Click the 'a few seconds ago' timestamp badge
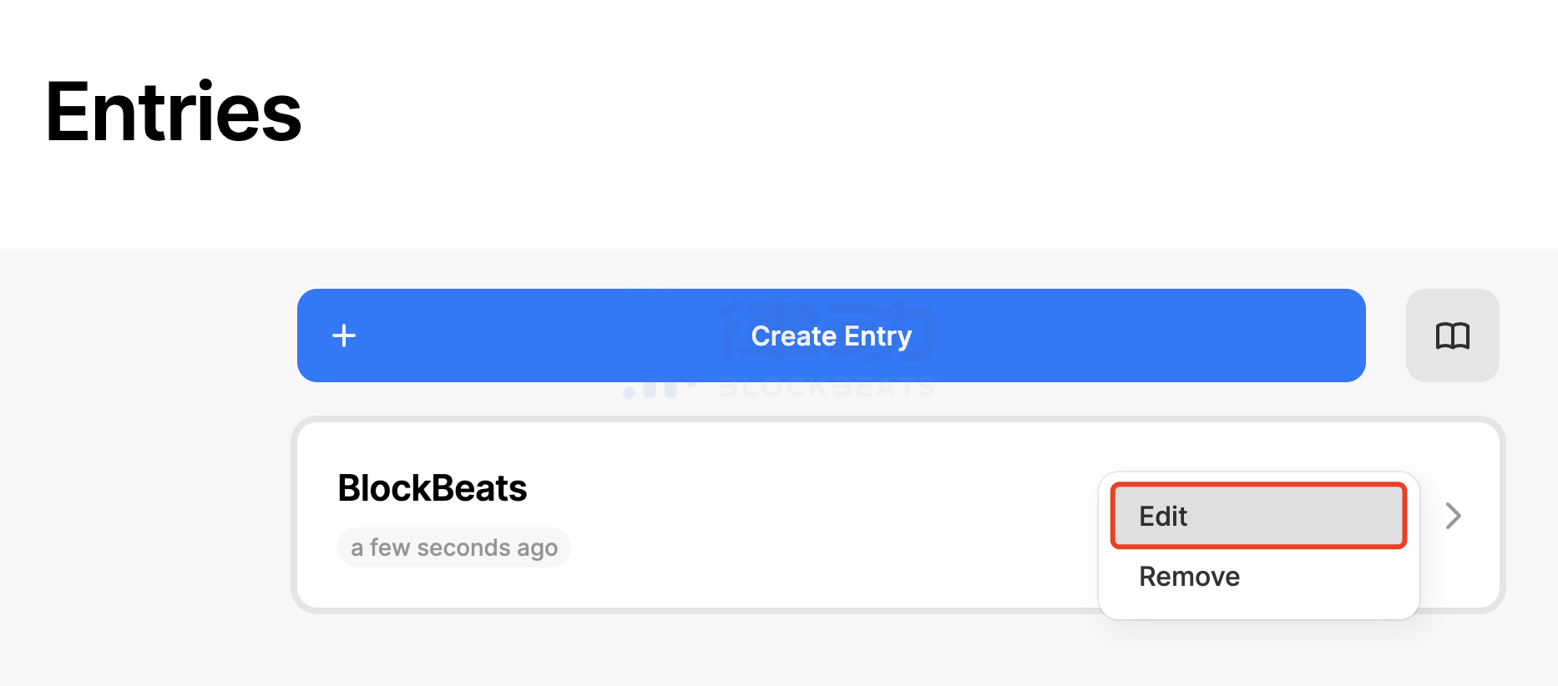 click(453, 547)
